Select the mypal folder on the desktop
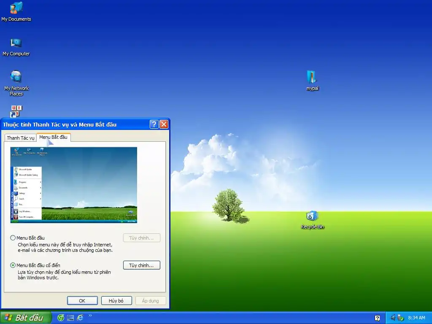 pyautogui.click(x=312, y=81)
